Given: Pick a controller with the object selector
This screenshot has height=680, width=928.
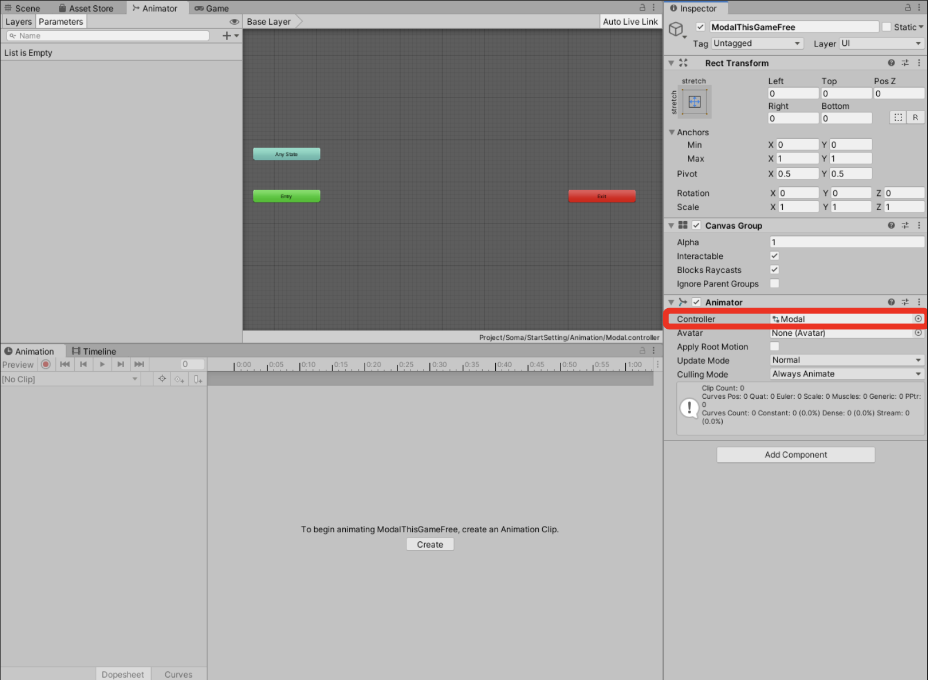Looking at the screenshot, I should [918, 319].
